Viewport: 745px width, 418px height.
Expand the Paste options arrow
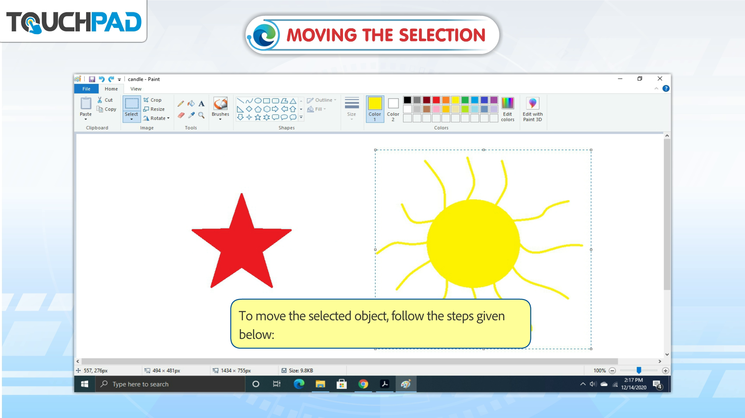tap(86, 119)
